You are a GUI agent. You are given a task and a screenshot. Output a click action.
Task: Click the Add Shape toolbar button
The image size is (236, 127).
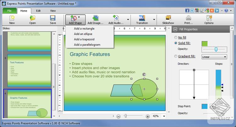point(75,20)
